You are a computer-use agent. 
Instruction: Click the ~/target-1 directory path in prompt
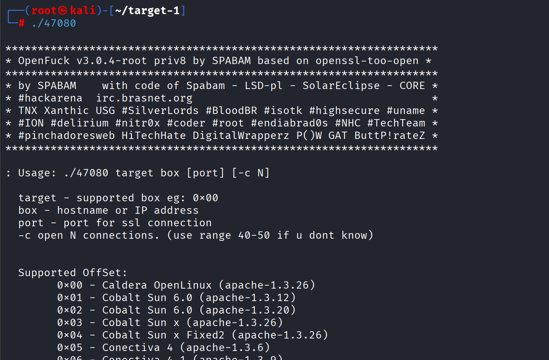click(147, 11)
